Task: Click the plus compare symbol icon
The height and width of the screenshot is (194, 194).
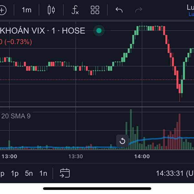Action: pyautogui.click(x=3, y=10)
